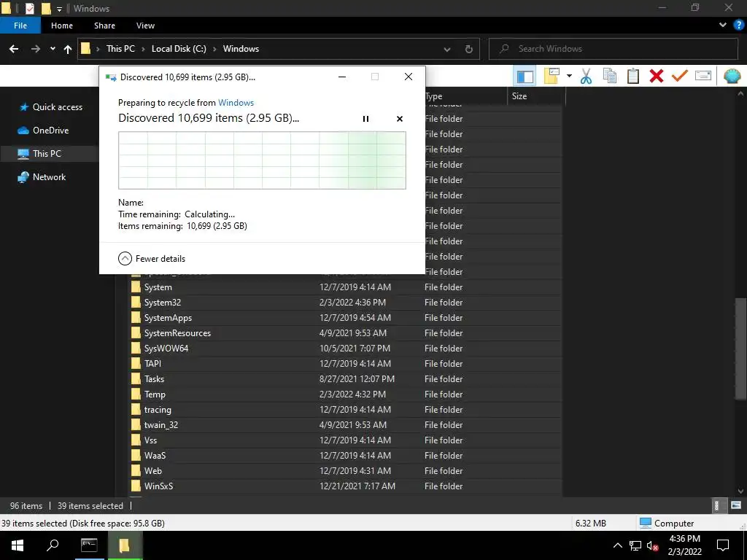The image size is (747, 560).
Task: Click chevron before This PC in address bar
Action: coord(98,49)
